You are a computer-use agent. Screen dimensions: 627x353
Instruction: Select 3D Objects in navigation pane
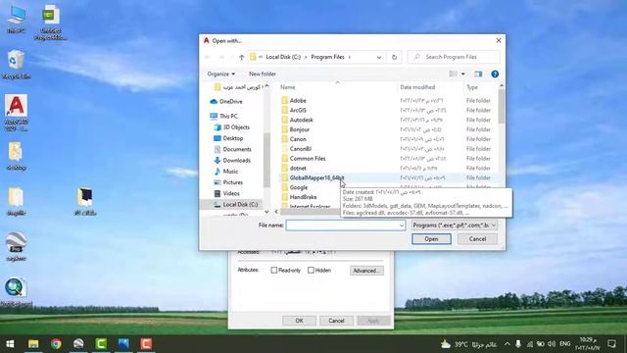[236, 127]
